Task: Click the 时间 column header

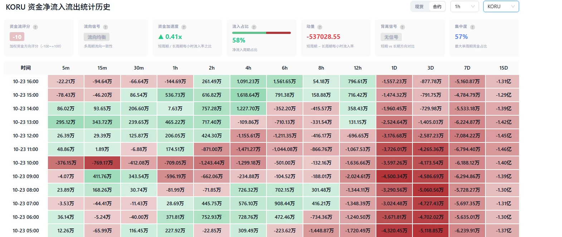Action: (x=26, y=68)
